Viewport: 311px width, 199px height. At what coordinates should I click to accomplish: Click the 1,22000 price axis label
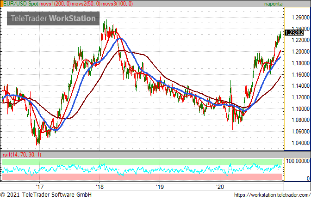pos(300,40)
